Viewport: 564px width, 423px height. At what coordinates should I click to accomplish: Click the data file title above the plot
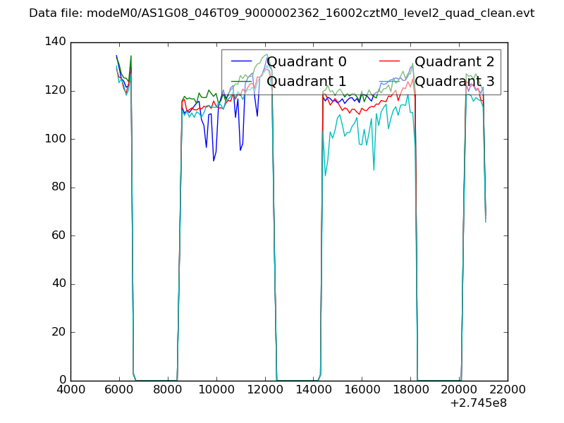[281, 13]
